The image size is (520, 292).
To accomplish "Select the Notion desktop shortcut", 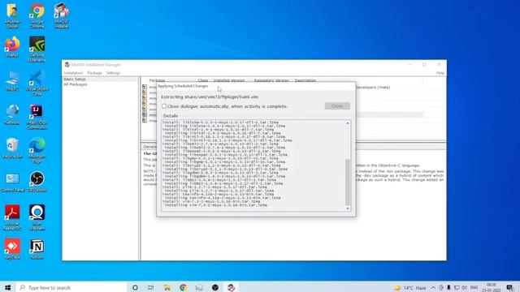I will coord(37,249).
